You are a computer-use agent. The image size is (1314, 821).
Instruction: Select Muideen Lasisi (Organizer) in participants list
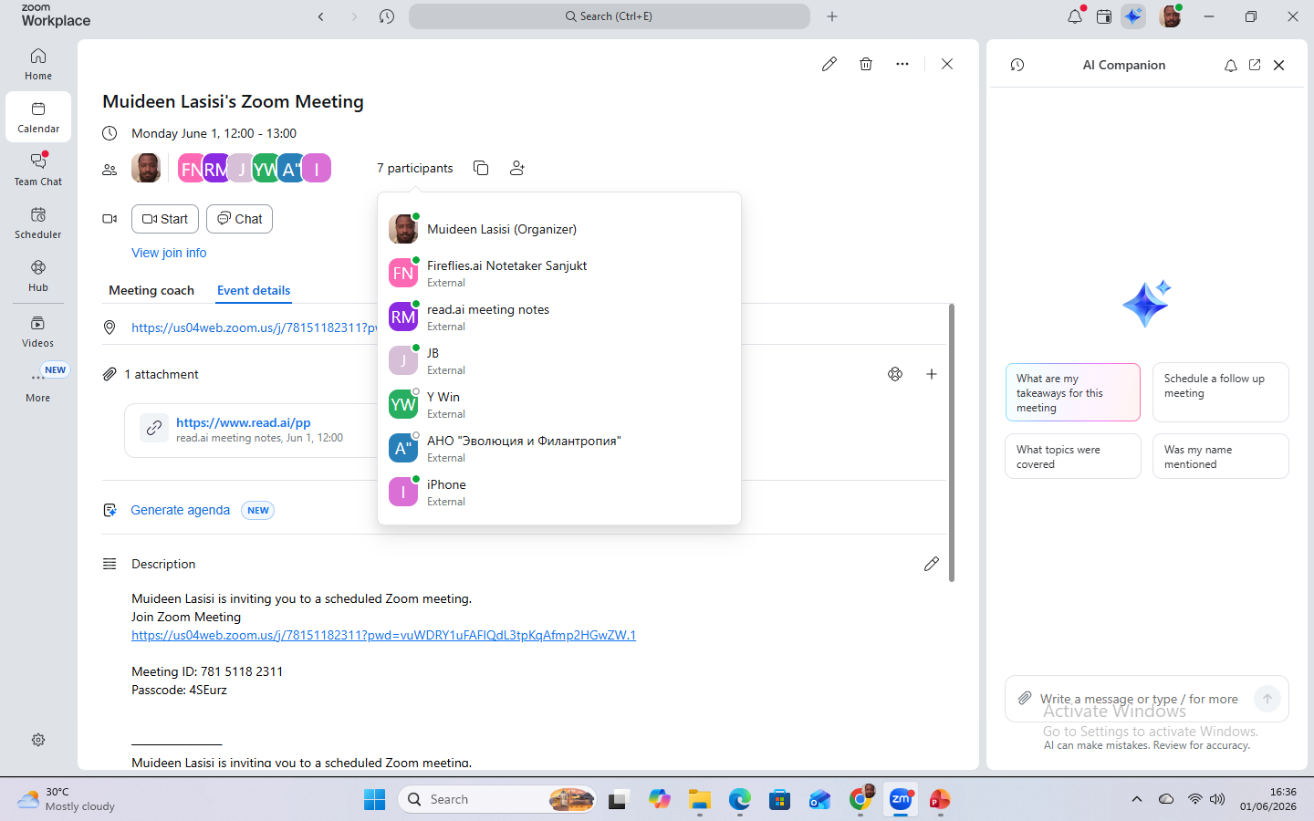(559, 229)
